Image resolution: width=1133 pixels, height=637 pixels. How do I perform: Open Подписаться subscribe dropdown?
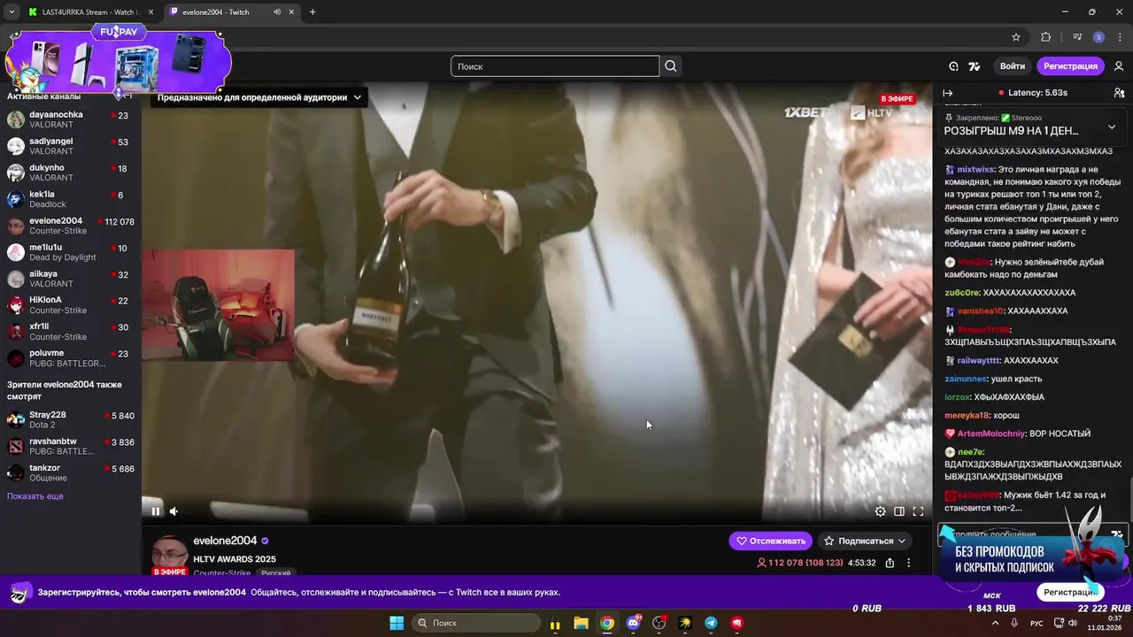tap(864, 541)
